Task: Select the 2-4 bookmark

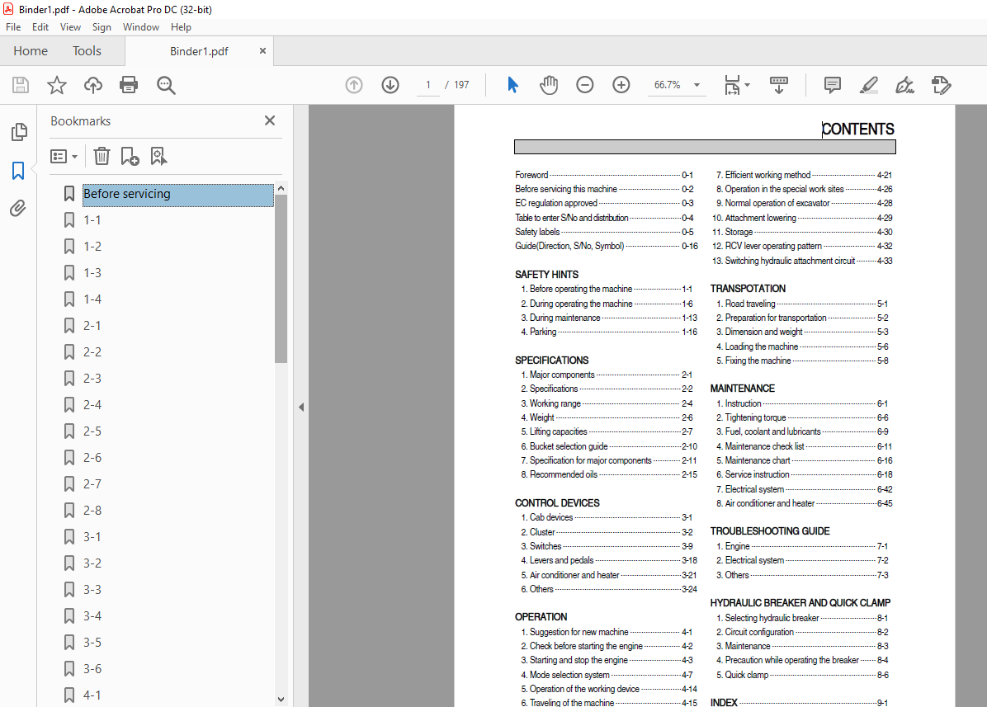Action: [92, 405]
